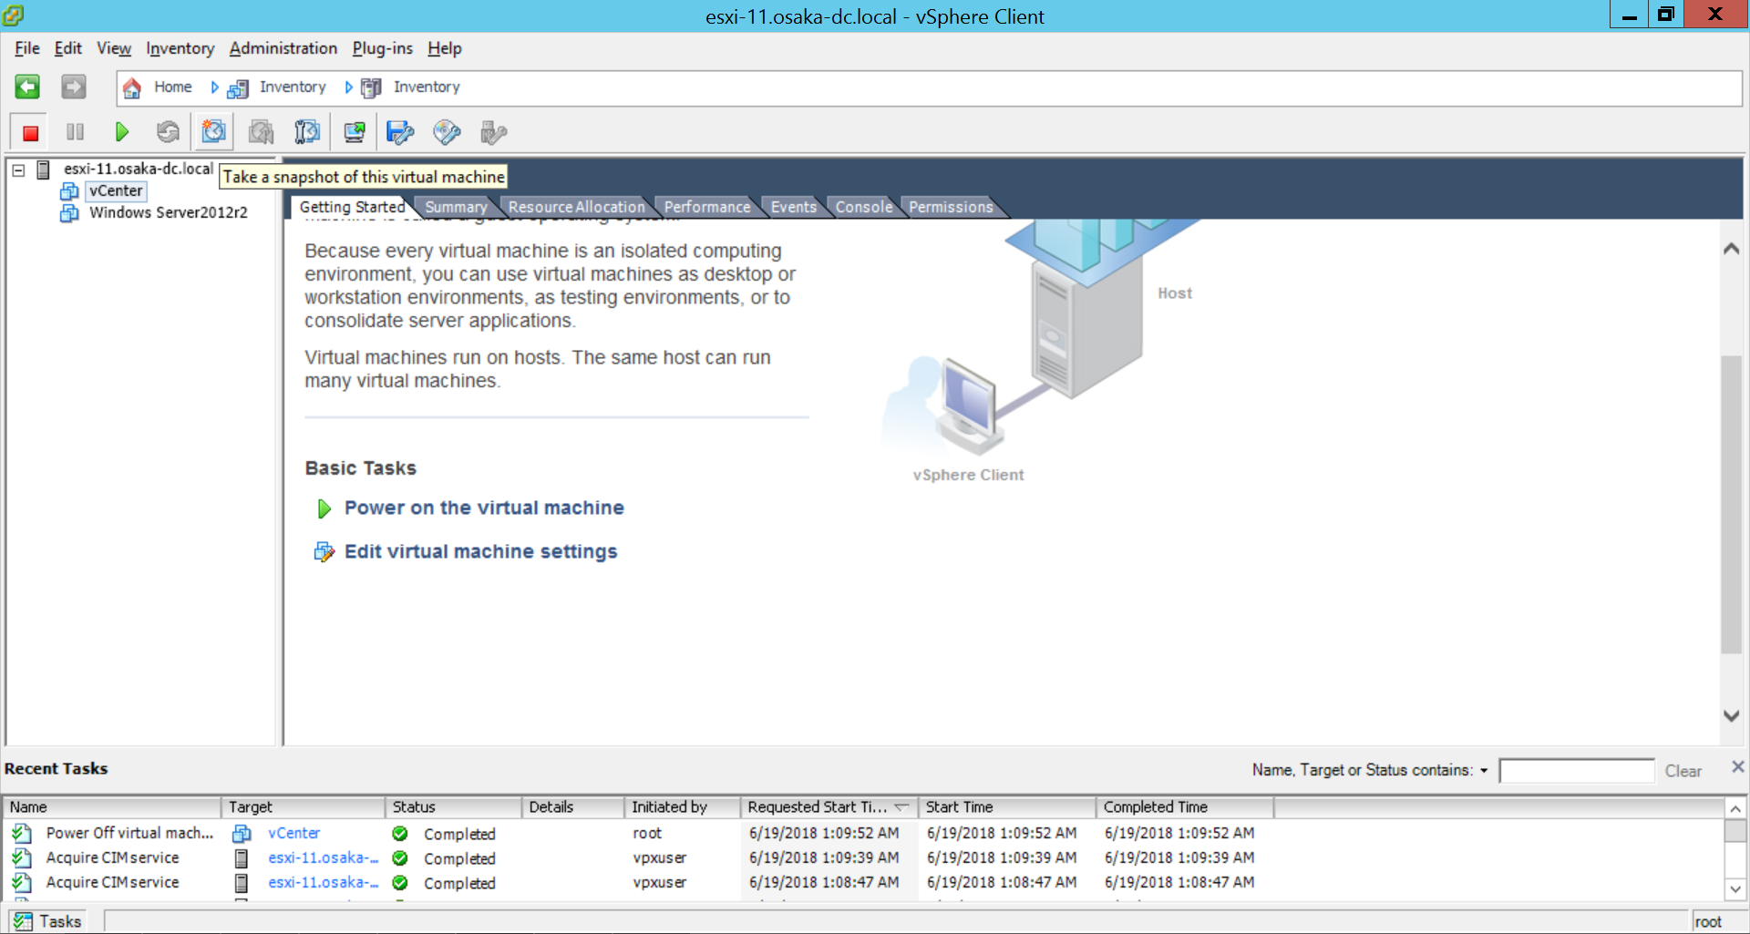Sort tasks by Status column header

coord(454,807)
